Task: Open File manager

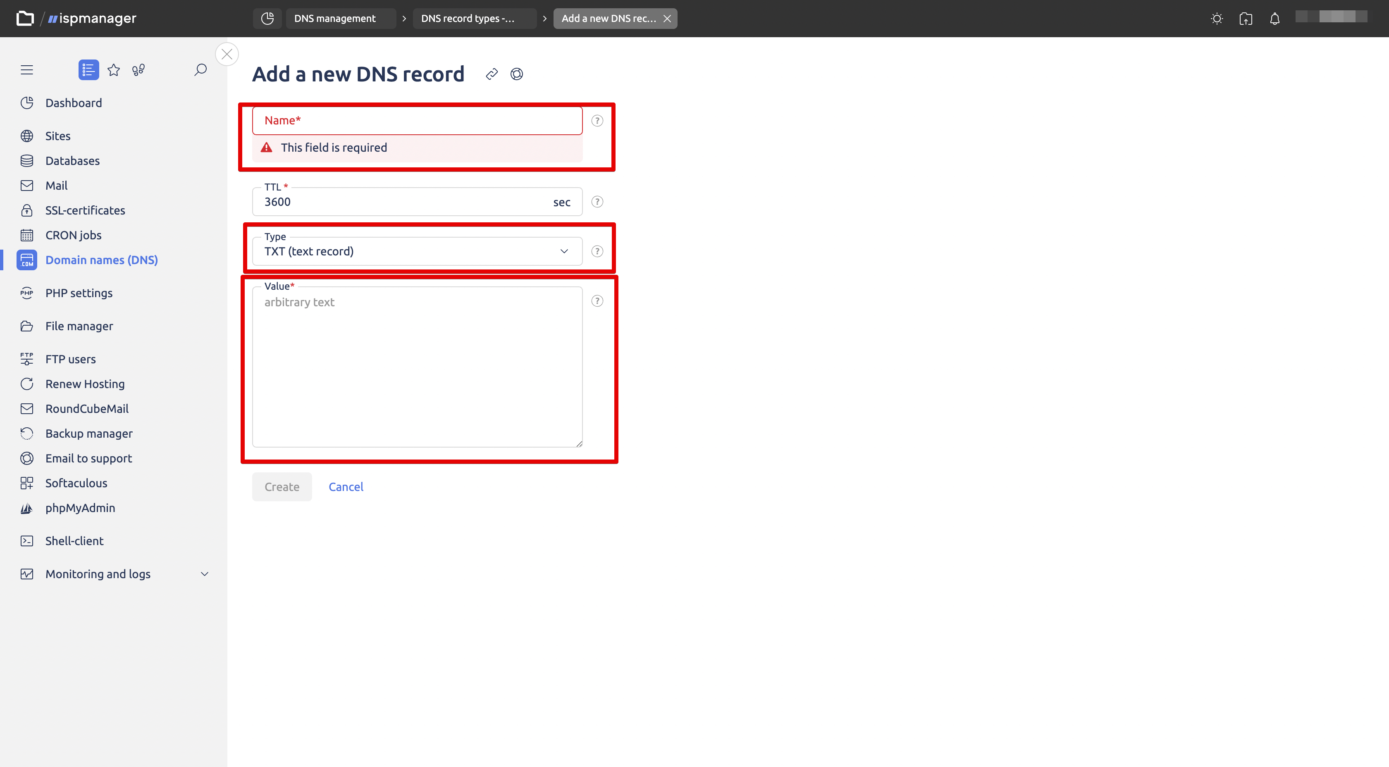Action: (x=79, y=326)
